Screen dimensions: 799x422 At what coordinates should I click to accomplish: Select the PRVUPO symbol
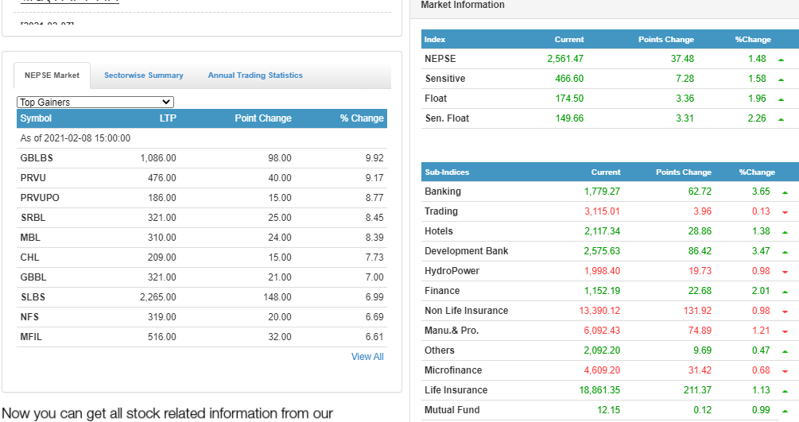(x=40, y=198)
